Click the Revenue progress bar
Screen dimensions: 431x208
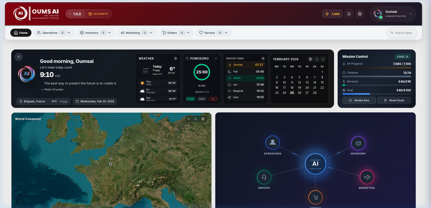[377, 85]
